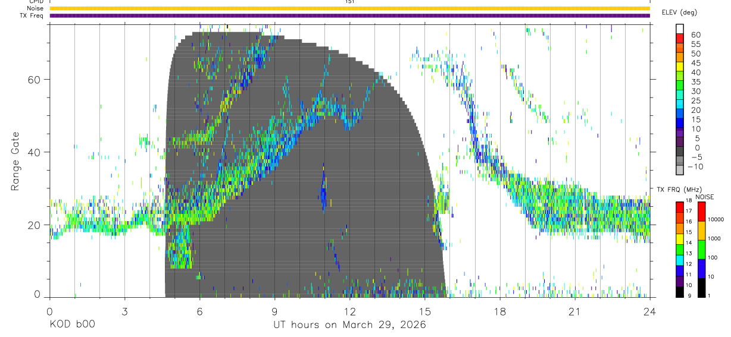This screenshot has width=731, height=337.
Task: Select the red top segment of the TX FRQ color bar
Action: pyautogui.click(x=680, y=207)
